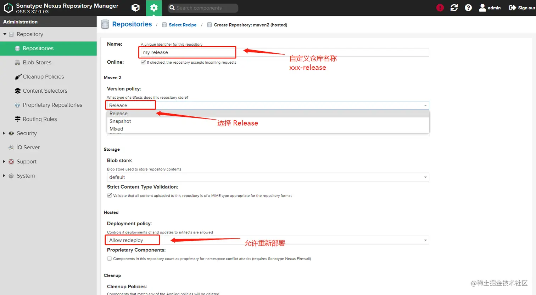Click the Repositories breadcrumb link

pyautogui.click(x=132, y=24)
